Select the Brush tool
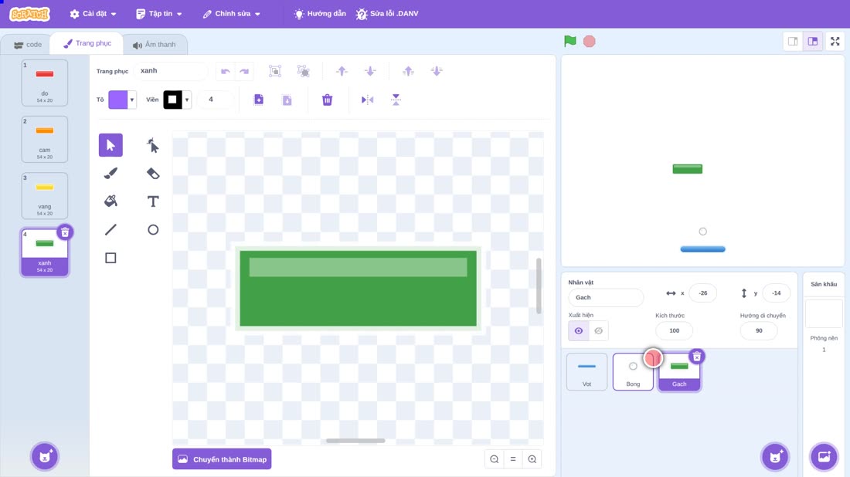850x477 pixels. [110, 173]
